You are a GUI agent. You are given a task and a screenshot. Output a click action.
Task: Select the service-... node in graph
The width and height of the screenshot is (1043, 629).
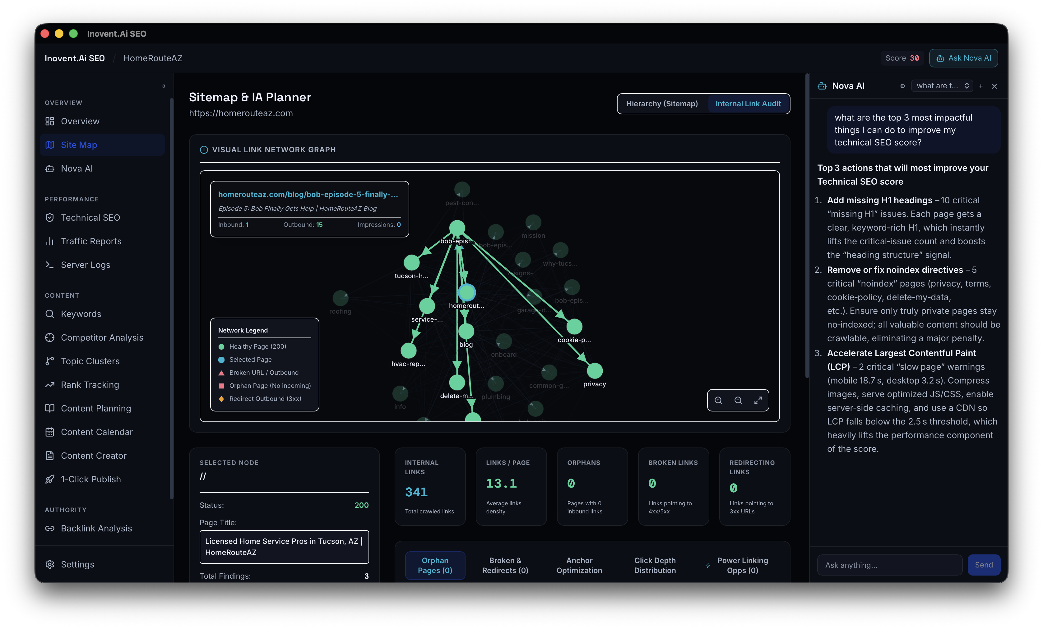[427, 306]
